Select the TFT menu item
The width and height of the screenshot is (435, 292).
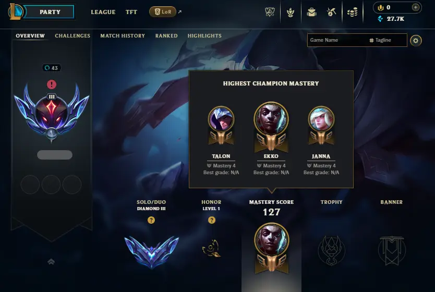pos(131,12)
